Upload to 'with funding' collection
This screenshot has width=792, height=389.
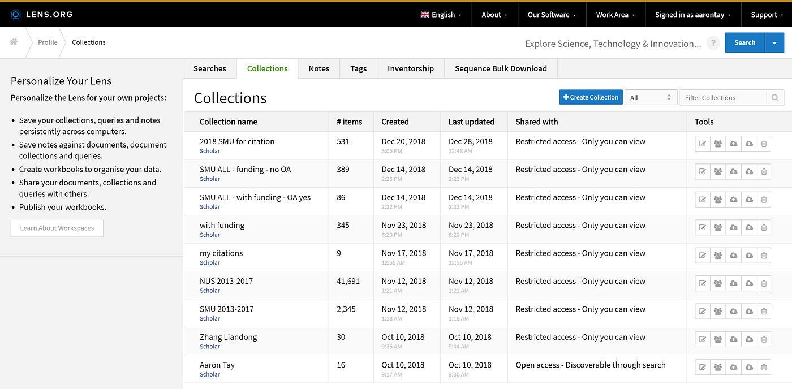(733, 228)
